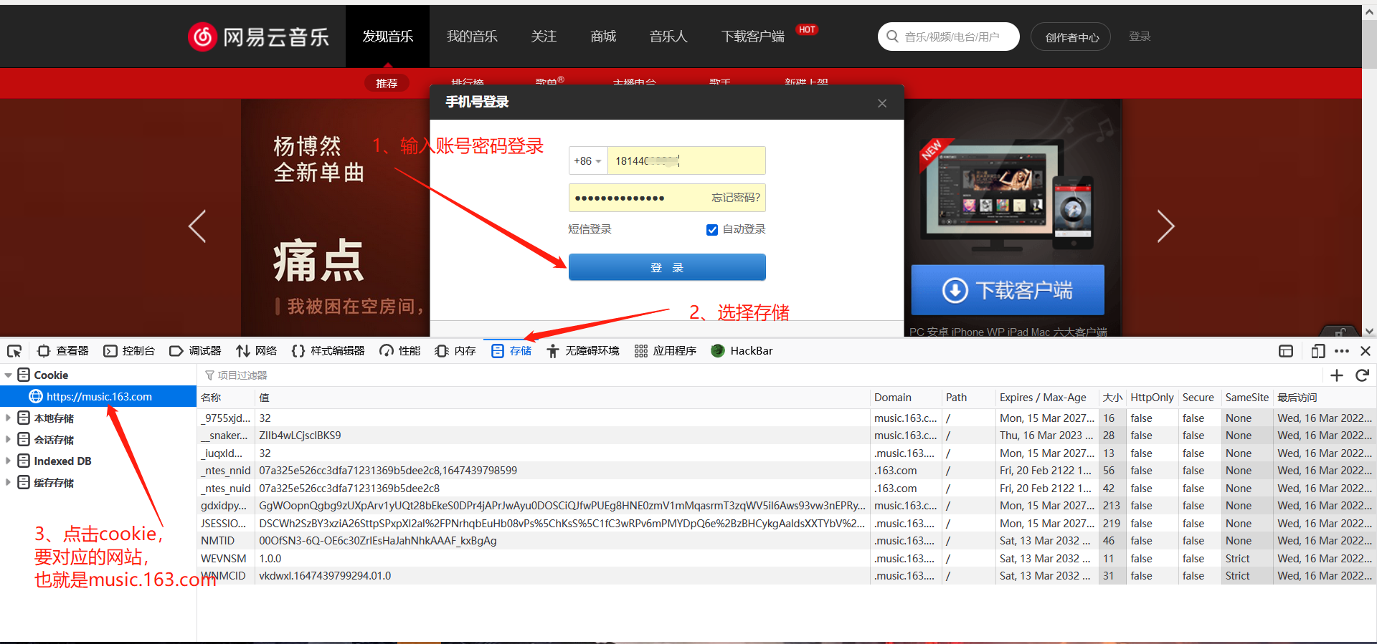The image size is (1377, 644).
Task: Open the 网络 network tab
Action: click(x=257, y=351)
